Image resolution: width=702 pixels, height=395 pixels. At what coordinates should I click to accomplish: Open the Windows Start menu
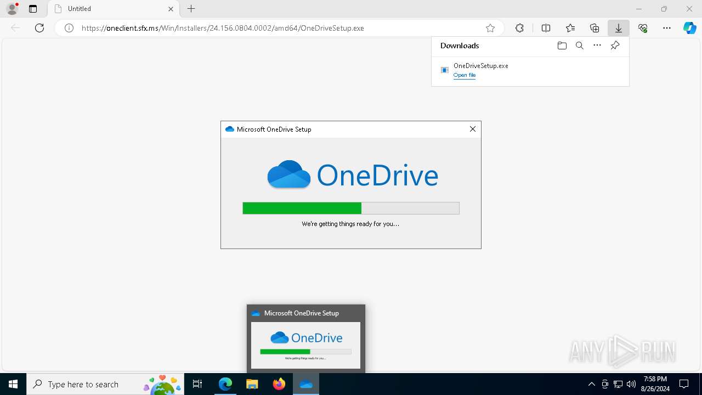pos(13,384)
